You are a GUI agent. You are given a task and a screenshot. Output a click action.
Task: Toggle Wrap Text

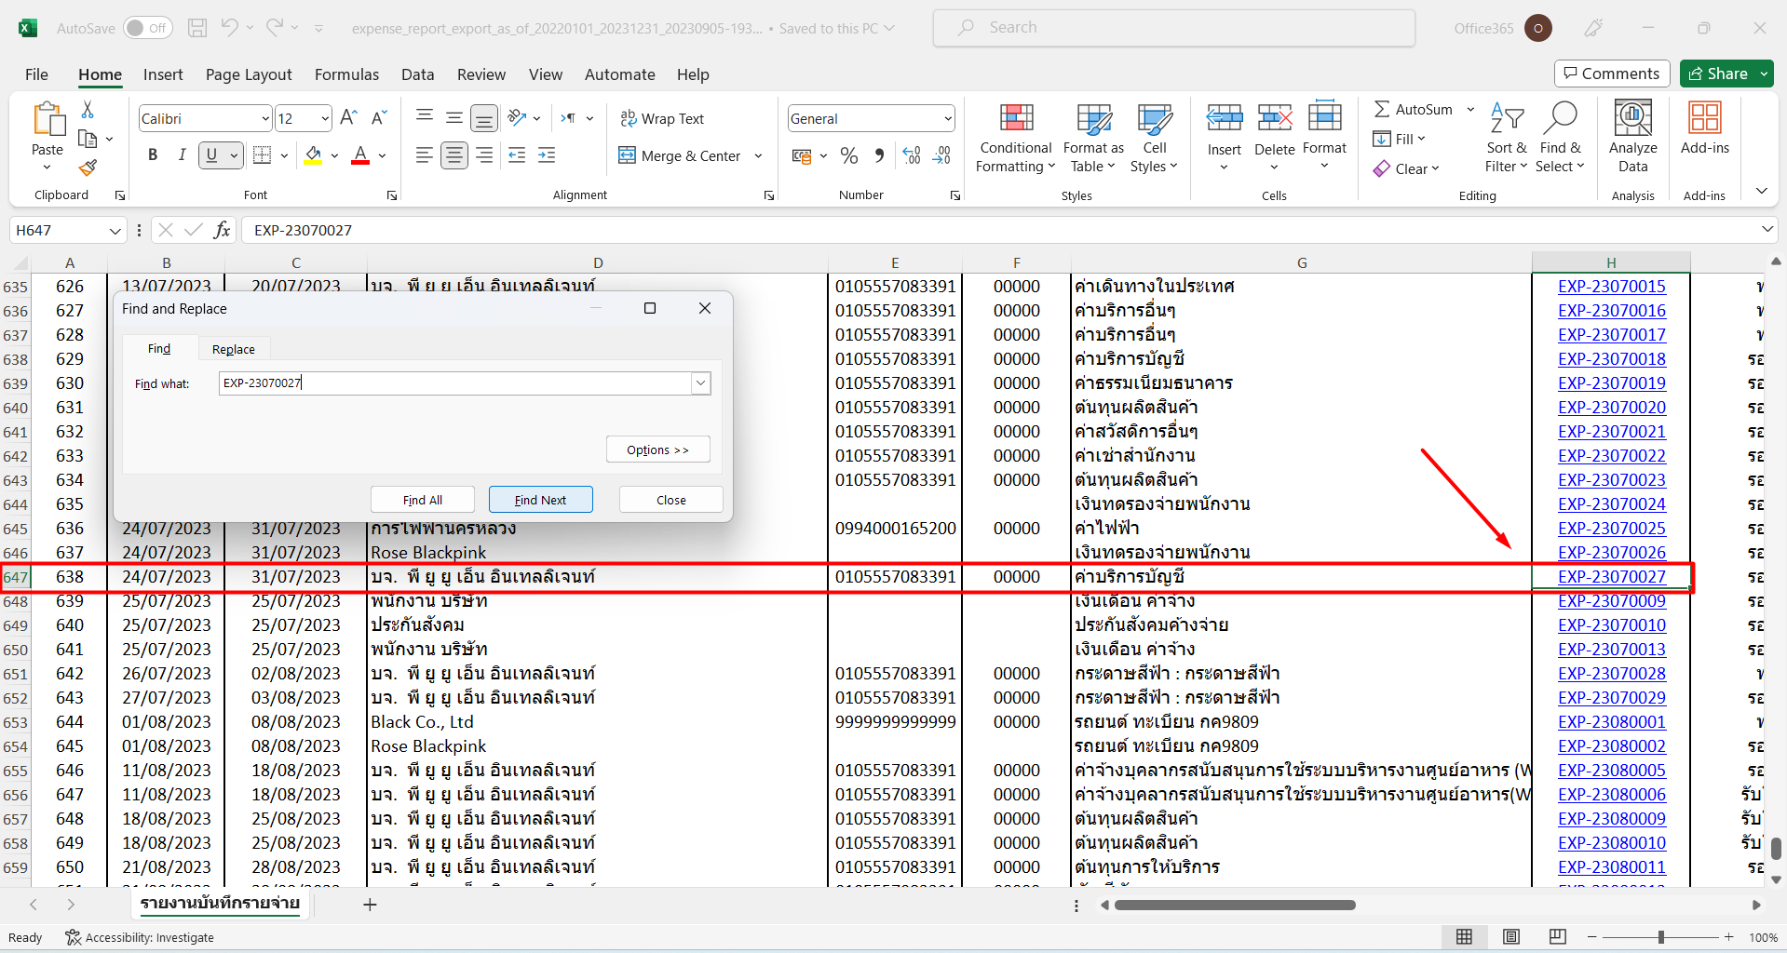coord(662,118)
